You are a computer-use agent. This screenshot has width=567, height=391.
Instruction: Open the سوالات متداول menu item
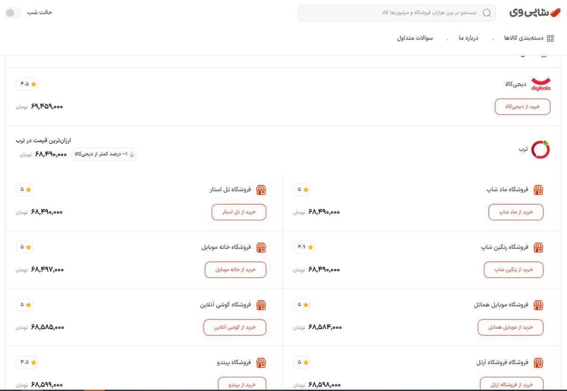point(415,38)
